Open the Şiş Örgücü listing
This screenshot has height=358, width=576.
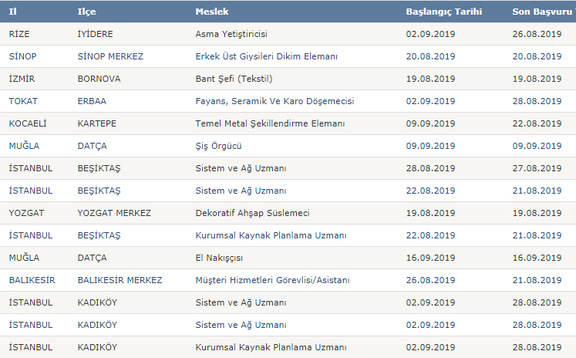click(x=218, y=146)
